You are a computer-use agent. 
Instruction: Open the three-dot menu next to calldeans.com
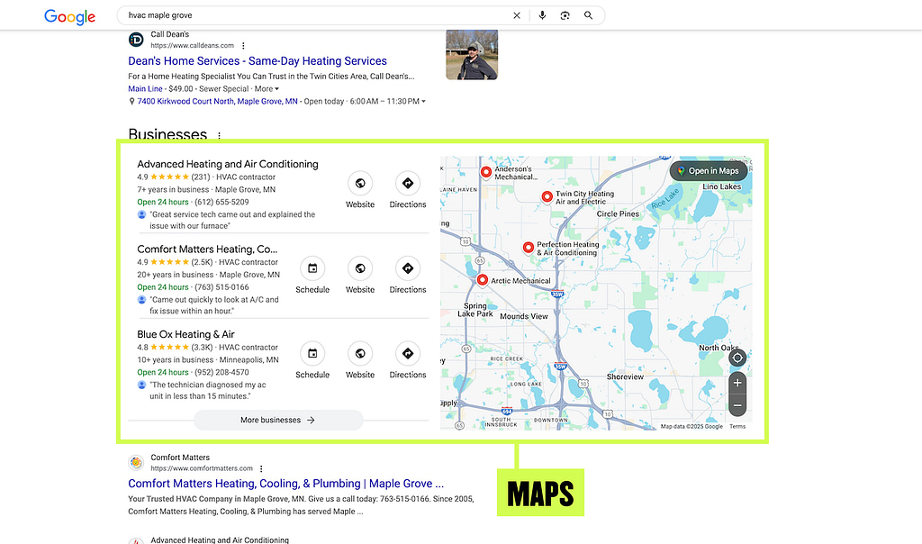point(243,45)
